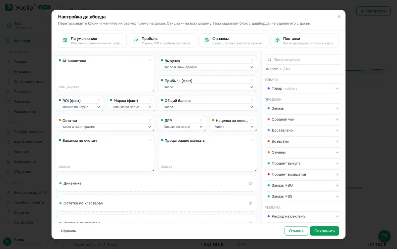Open Бонусы за друзей sidebar link
397x249 pixels.
pyautogui.click(x=26, y=193)
